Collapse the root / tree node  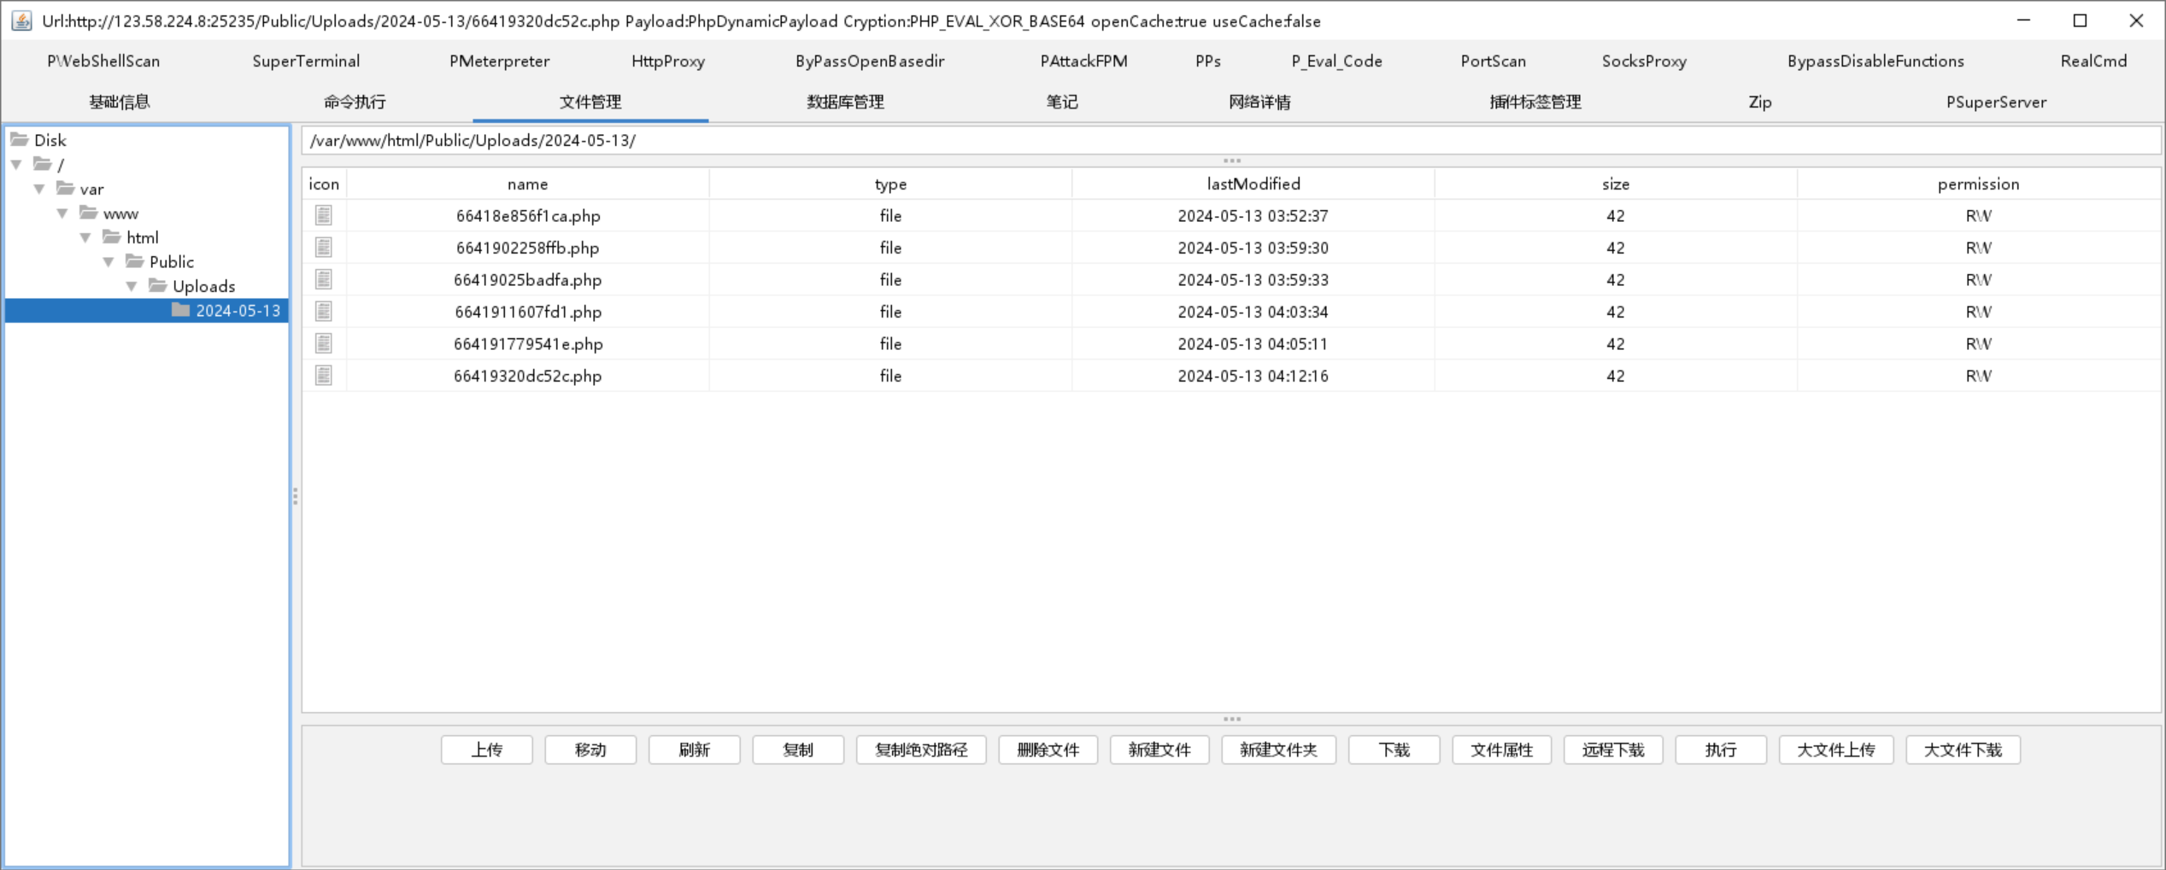point(17,164)
